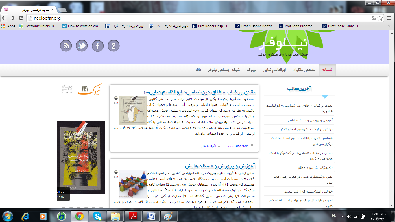Screen dimensions: 395x222
Task: Open the Facebook icon in header
Action: 98,46
